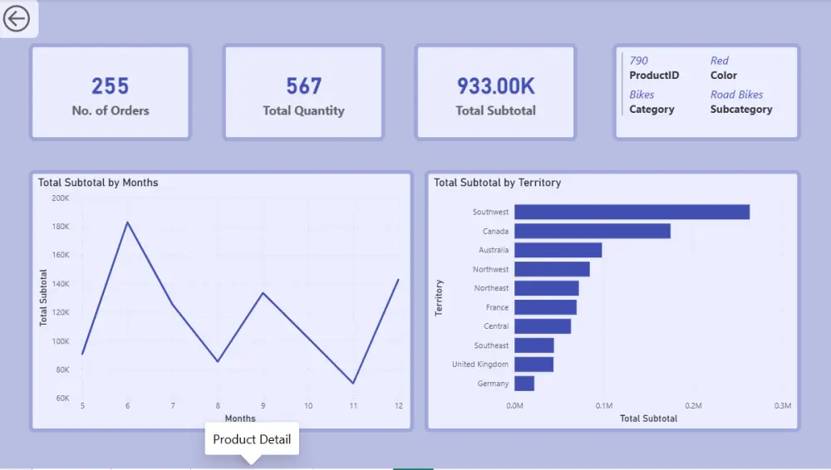Click the Product Detail tooltip label
This screenshot has height=470, width=831.
(x=252, y=439)
